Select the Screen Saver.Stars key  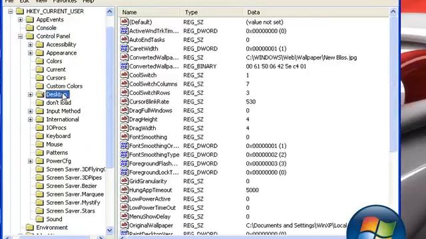(71, 211)
